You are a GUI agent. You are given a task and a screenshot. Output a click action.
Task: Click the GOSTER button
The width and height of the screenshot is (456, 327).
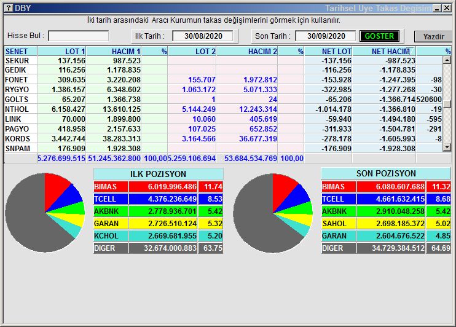pyautogui.click(x=379, y=36)
